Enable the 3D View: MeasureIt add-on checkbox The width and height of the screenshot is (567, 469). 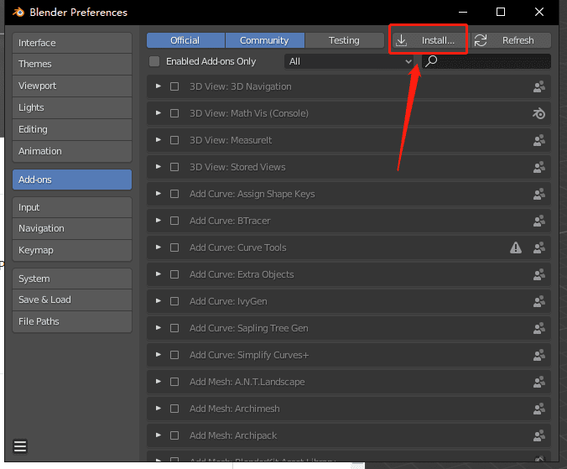coord(174,140)
